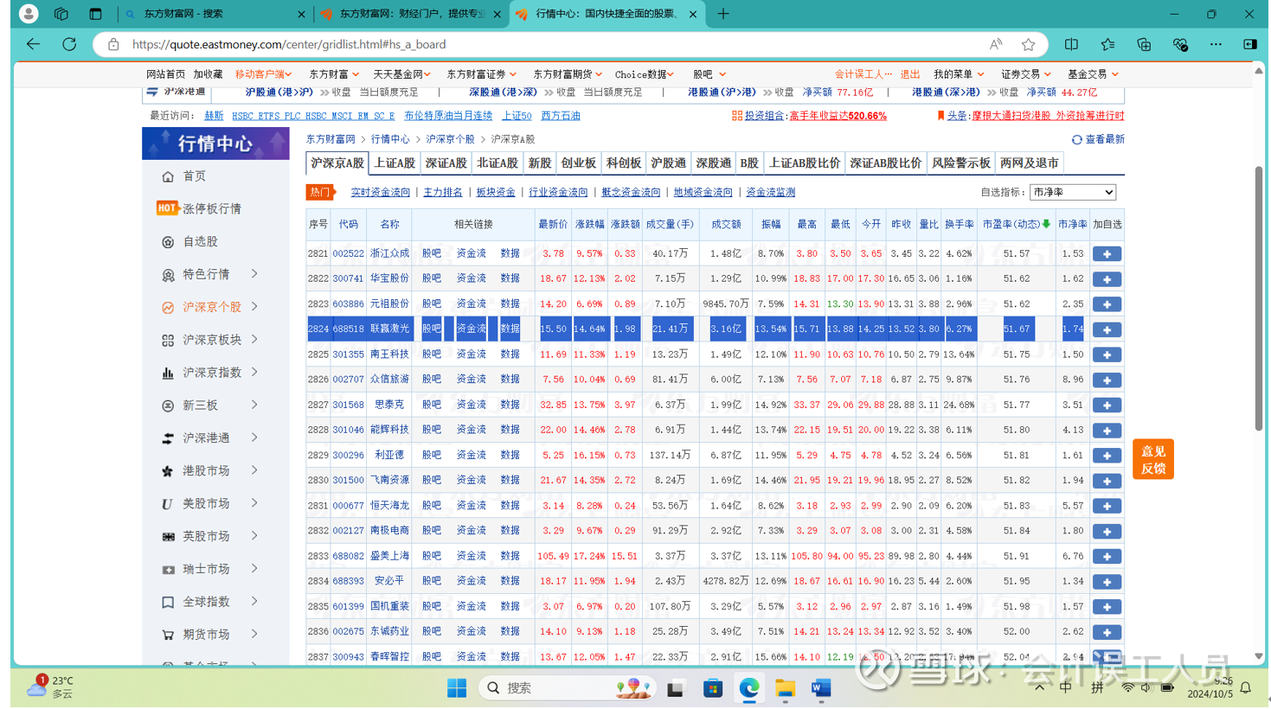1271x709 pixels.
Task: Add 盛美上海 to watchlist with plus button
Action: (1107, 556)
